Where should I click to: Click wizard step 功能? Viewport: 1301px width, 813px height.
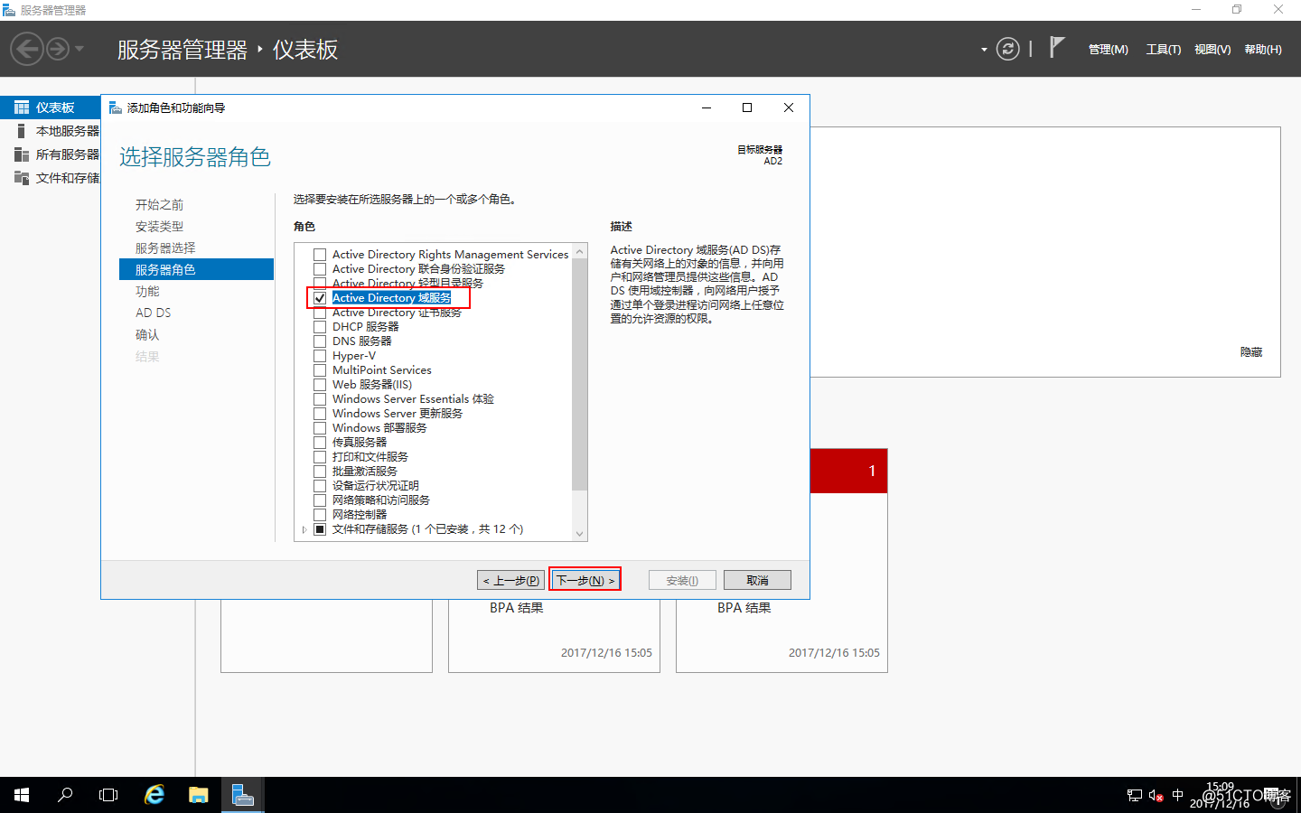[147, 292]
